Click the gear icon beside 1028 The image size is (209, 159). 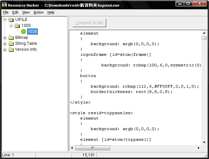(x=24, y=32)
